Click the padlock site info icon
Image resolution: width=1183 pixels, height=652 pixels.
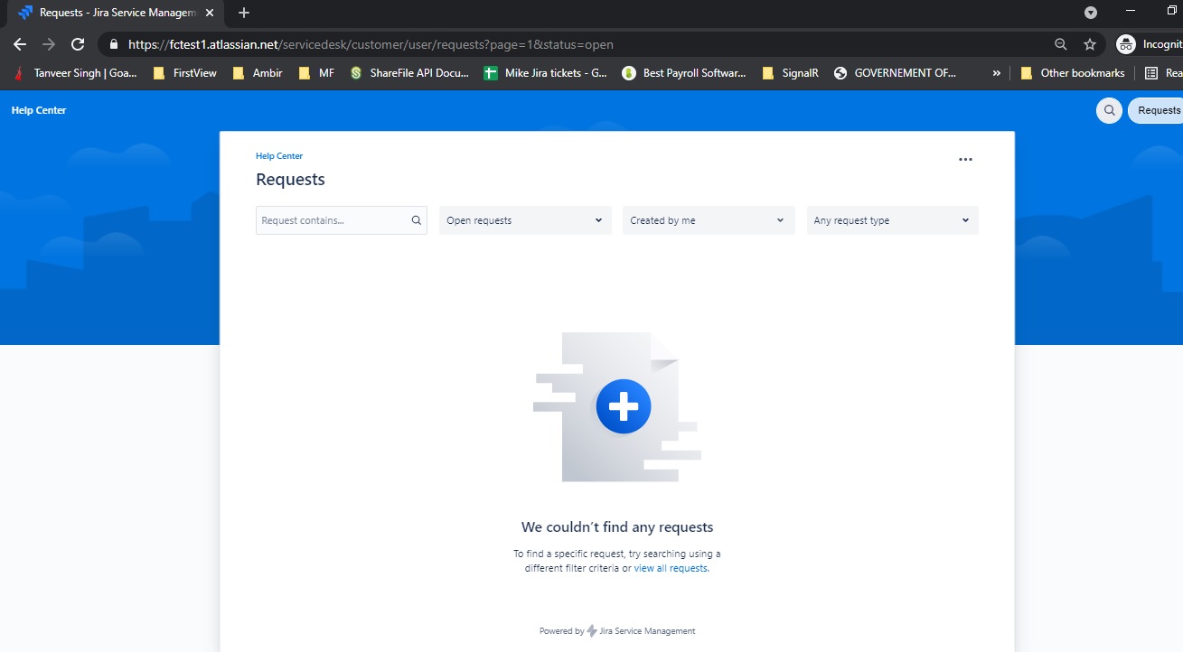click(x=114, y=44)
